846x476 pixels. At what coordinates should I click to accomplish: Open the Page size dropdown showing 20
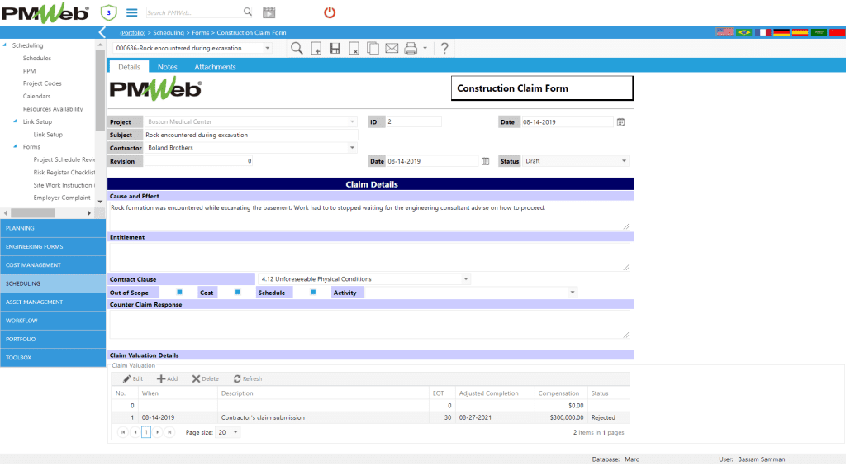[x=235, y=432]
